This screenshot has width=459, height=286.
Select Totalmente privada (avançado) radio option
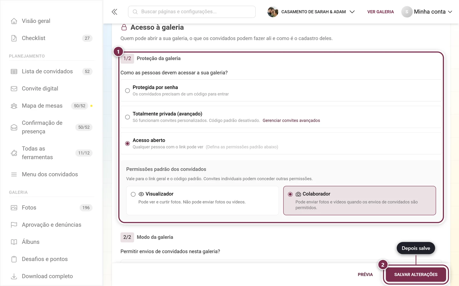(x=127, y=117)
